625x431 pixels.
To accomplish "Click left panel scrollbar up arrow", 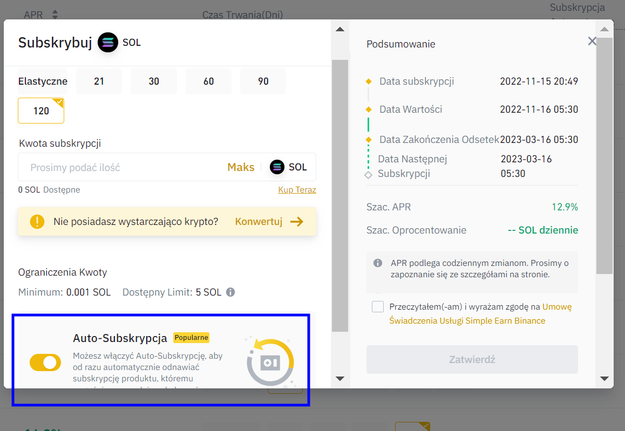I will [340, 29].
